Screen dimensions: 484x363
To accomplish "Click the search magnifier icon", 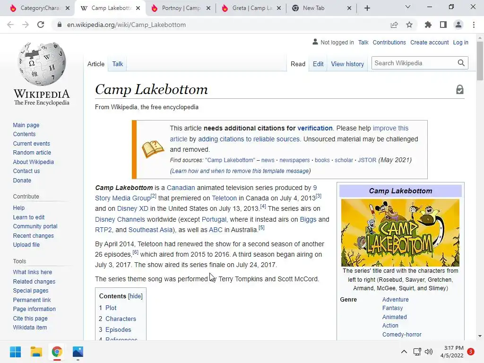I will tap(461, 63).
